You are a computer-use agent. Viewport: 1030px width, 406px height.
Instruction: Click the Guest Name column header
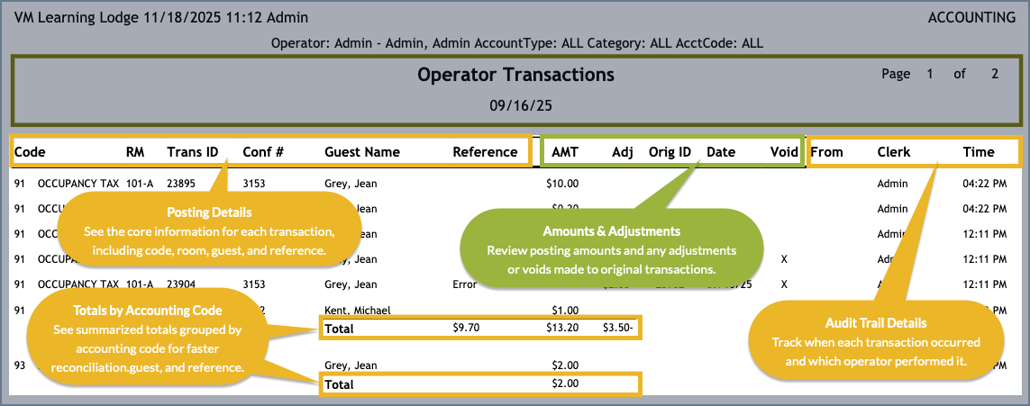click(x=361, y=152)
